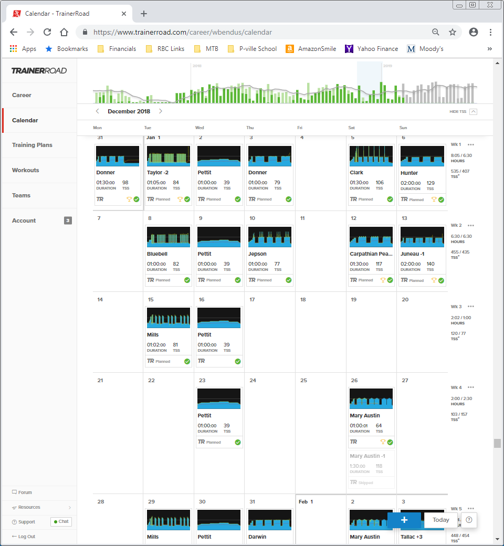
Task: Collapse the TSS chart with Hide TSS
Action: tap(463, 111)
